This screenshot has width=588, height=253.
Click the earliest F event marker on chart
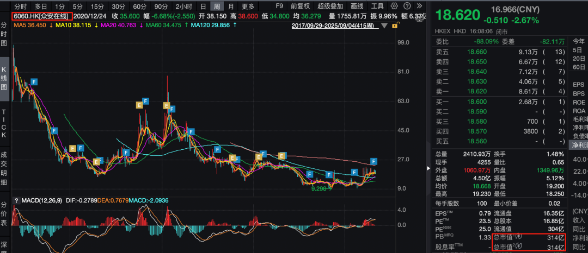point(34,81)
